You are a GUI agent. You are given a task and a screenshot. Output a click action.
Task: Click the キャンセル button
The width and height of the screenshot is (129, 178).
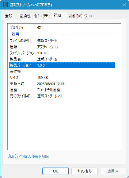(85, 171)
